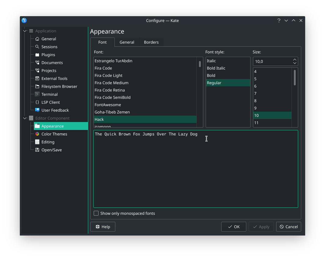Open the Terminal settings page
The image size is (325, 259).
pyautogui.click(x=49, y=94)
